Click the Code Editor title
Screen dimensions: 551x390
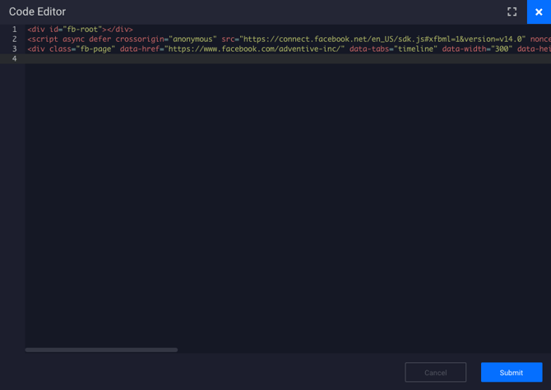37,12
